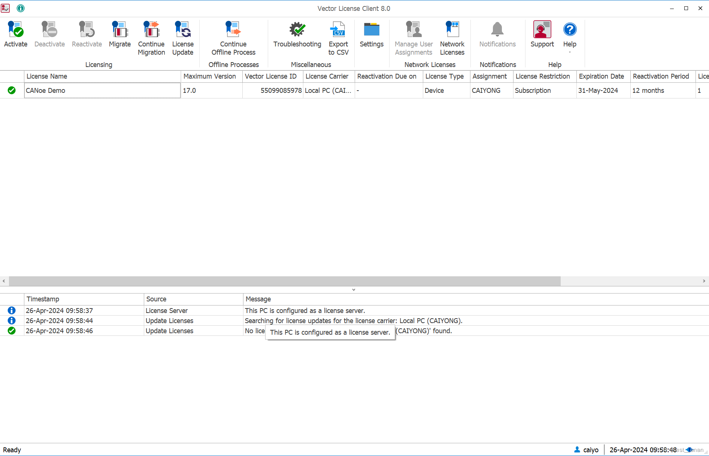This screenshot has width=709, height=456.
Task: Sort by Maximum Version column header
Action: 212,76
